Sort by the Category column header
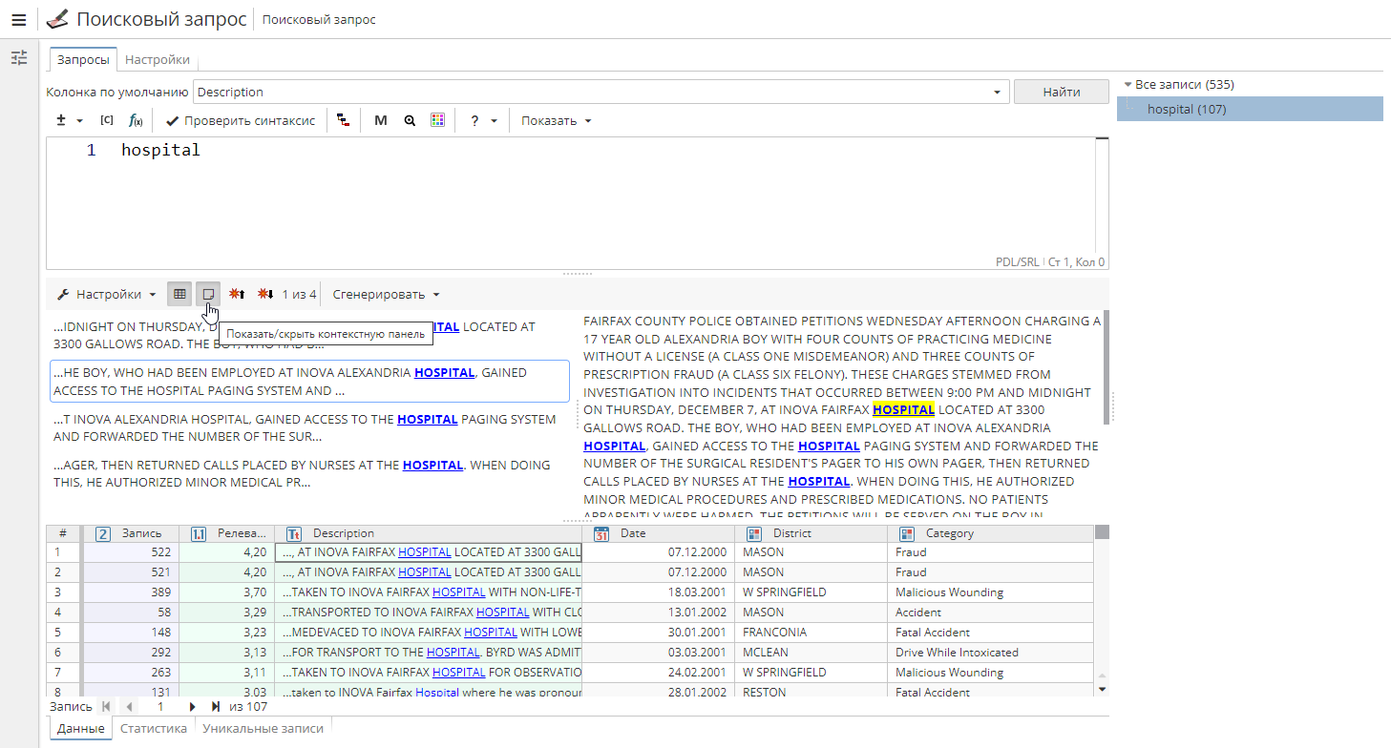 click(x=990, y=533)
